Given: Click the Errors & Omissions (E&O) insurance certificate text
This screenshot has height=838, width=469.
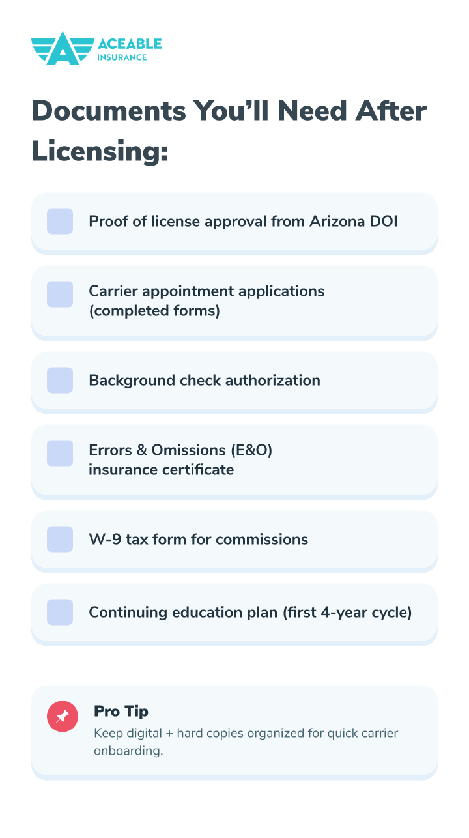Looking at the screenshot, I should point(180,459).
